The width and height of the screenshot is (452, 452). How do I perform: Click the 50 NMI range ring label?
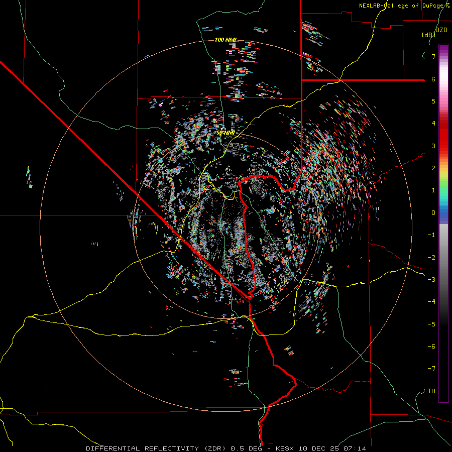coord(225,133)
